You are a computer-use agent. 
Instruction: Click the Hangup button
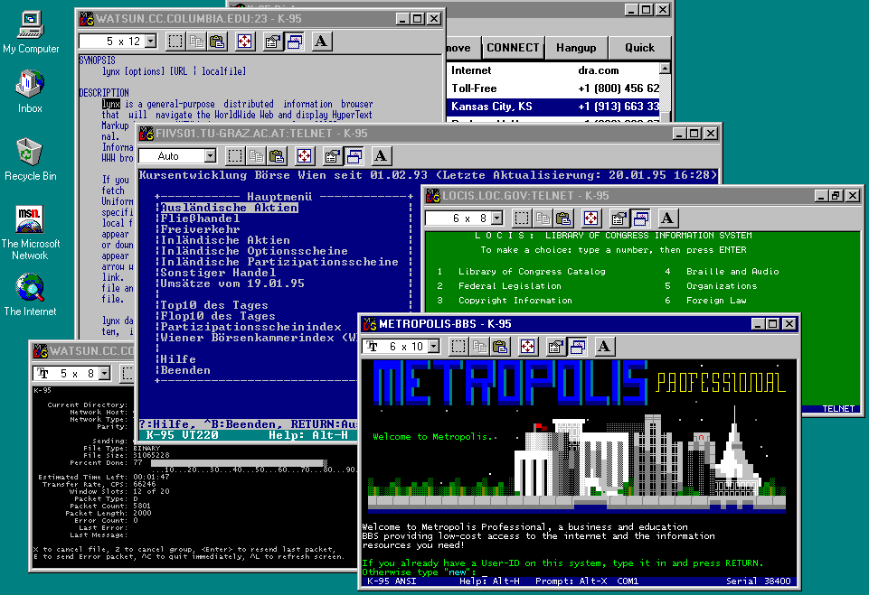(x=575, y=48)
